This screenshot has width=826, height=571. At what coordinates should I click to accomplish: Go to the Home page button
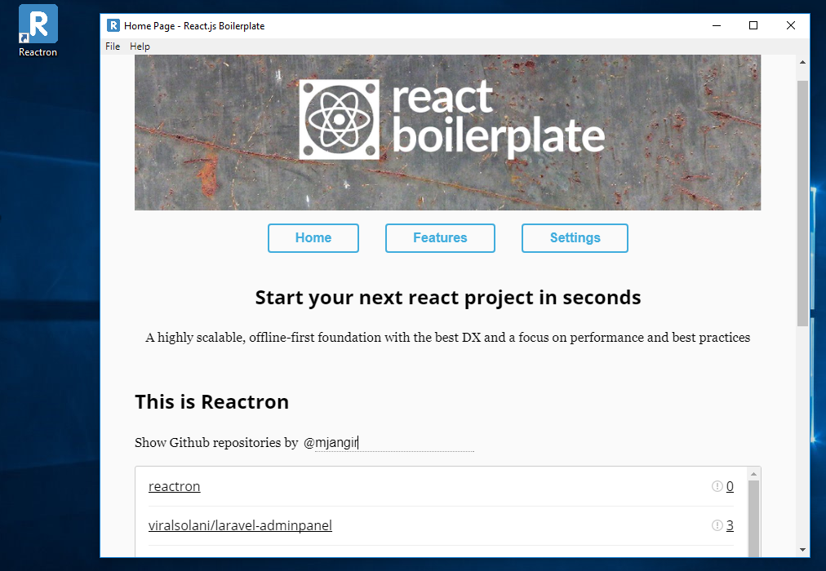tap(313, 238)
